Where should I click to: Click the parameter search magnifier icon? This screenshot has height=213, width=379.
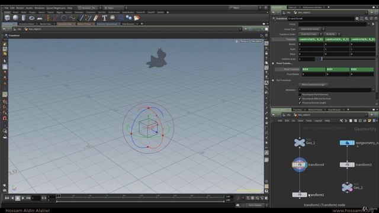pos(367,18)
